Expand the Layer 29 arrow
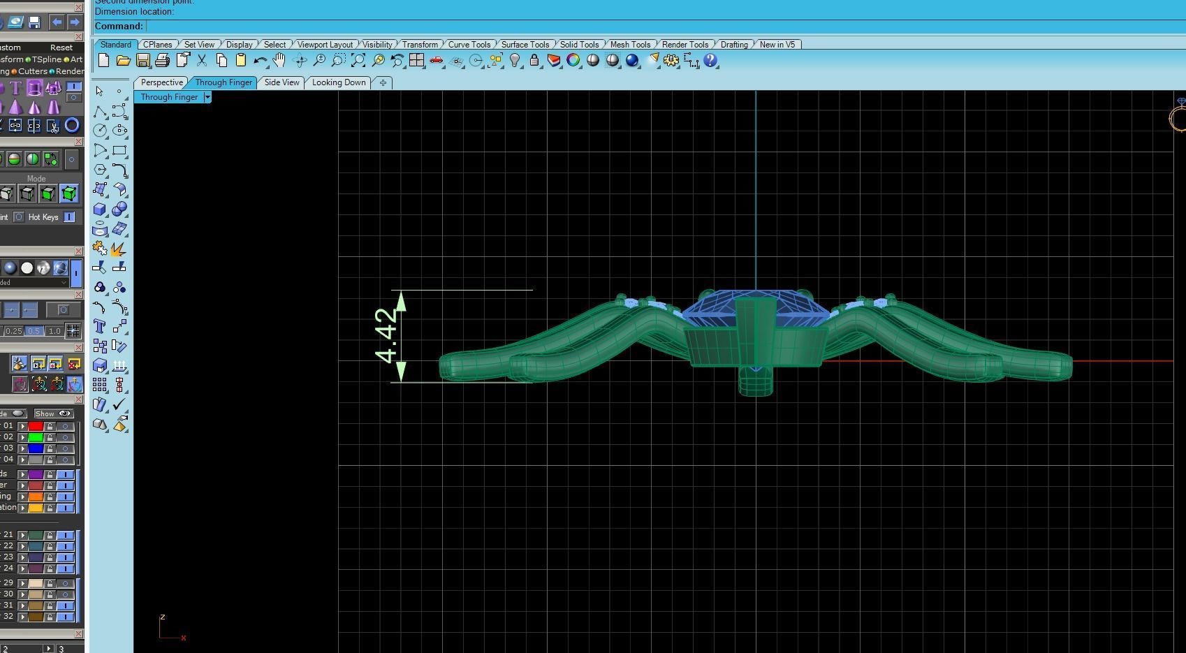The height and width of the screenshot is (653, 1186). point(22,583)
